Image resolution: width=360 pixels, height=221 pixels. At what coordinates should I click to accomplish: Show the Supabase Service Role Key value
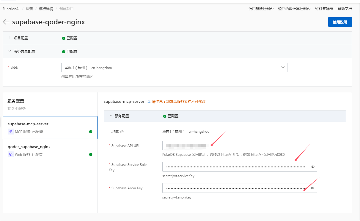point(313,167)
